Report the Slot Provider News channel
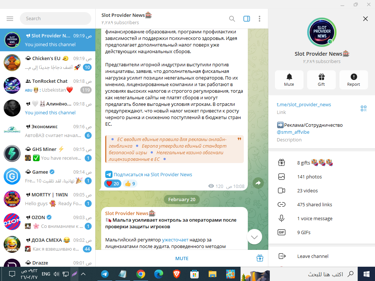 pos(353,80)
